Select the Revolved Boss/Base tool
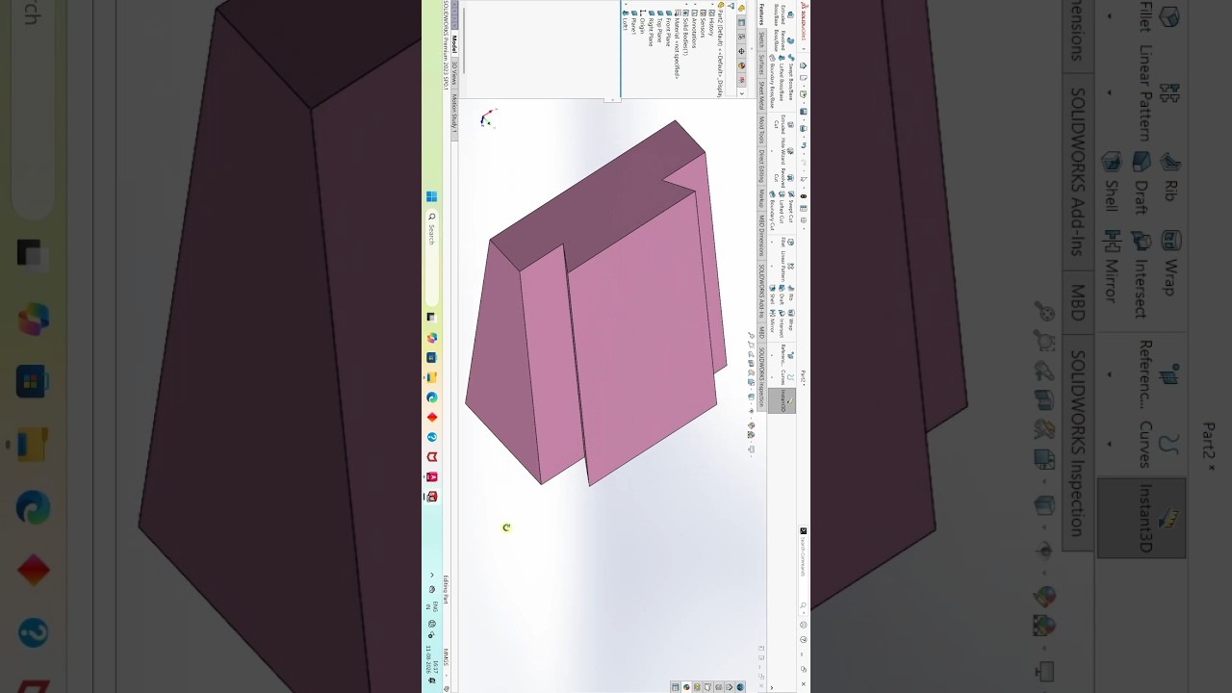Viewport: 1232px width, 693px height. pos(784,38)
